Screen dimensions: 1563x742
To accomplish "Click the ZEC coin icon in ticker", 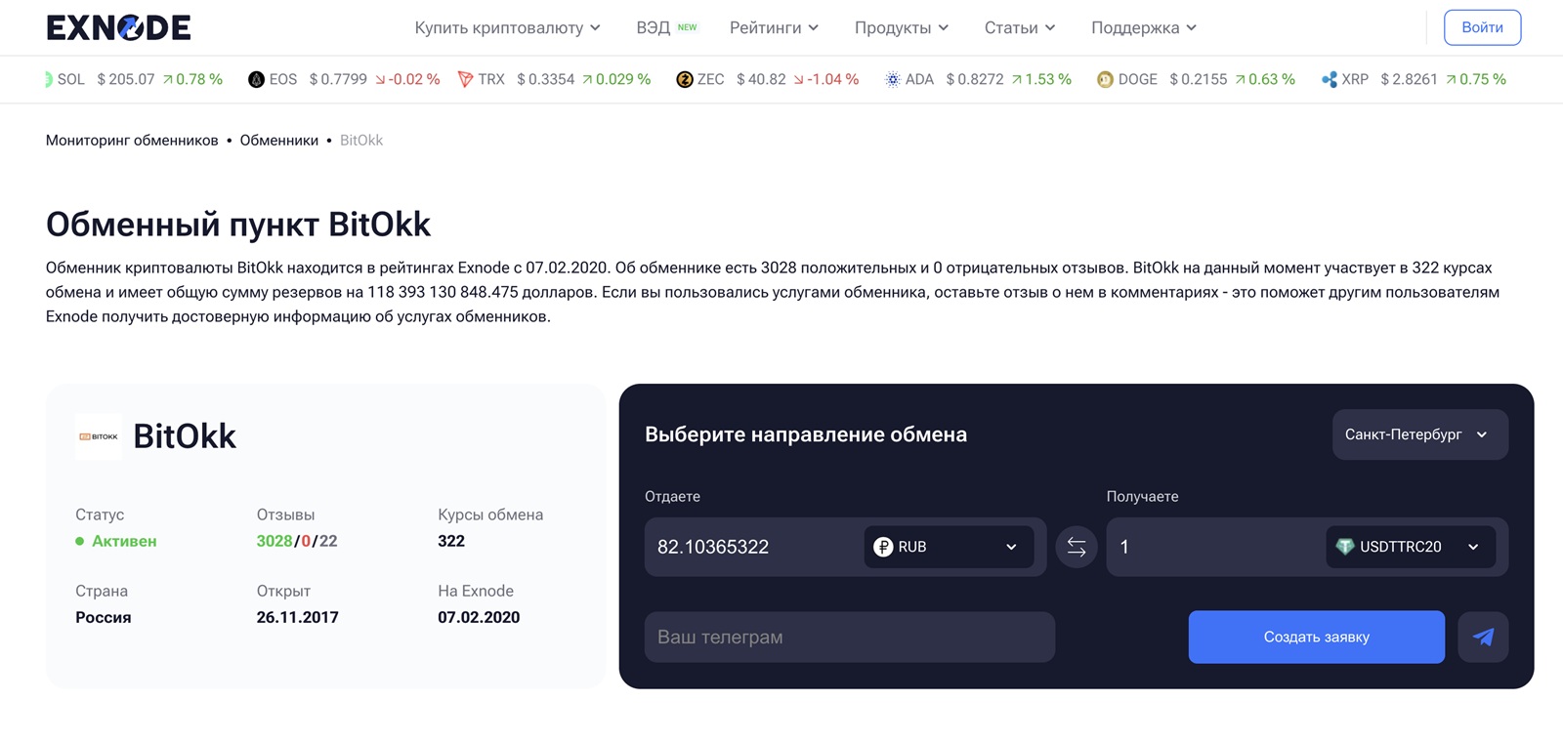I will point(685,79).
